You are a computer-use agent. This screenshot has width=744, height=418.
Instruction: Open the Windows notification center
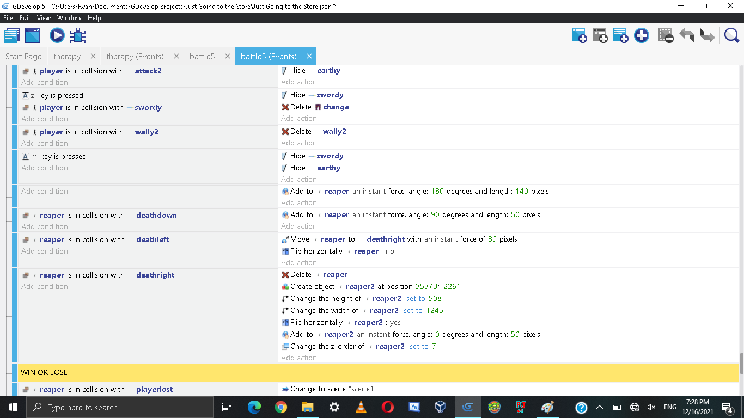coord(727,407)
